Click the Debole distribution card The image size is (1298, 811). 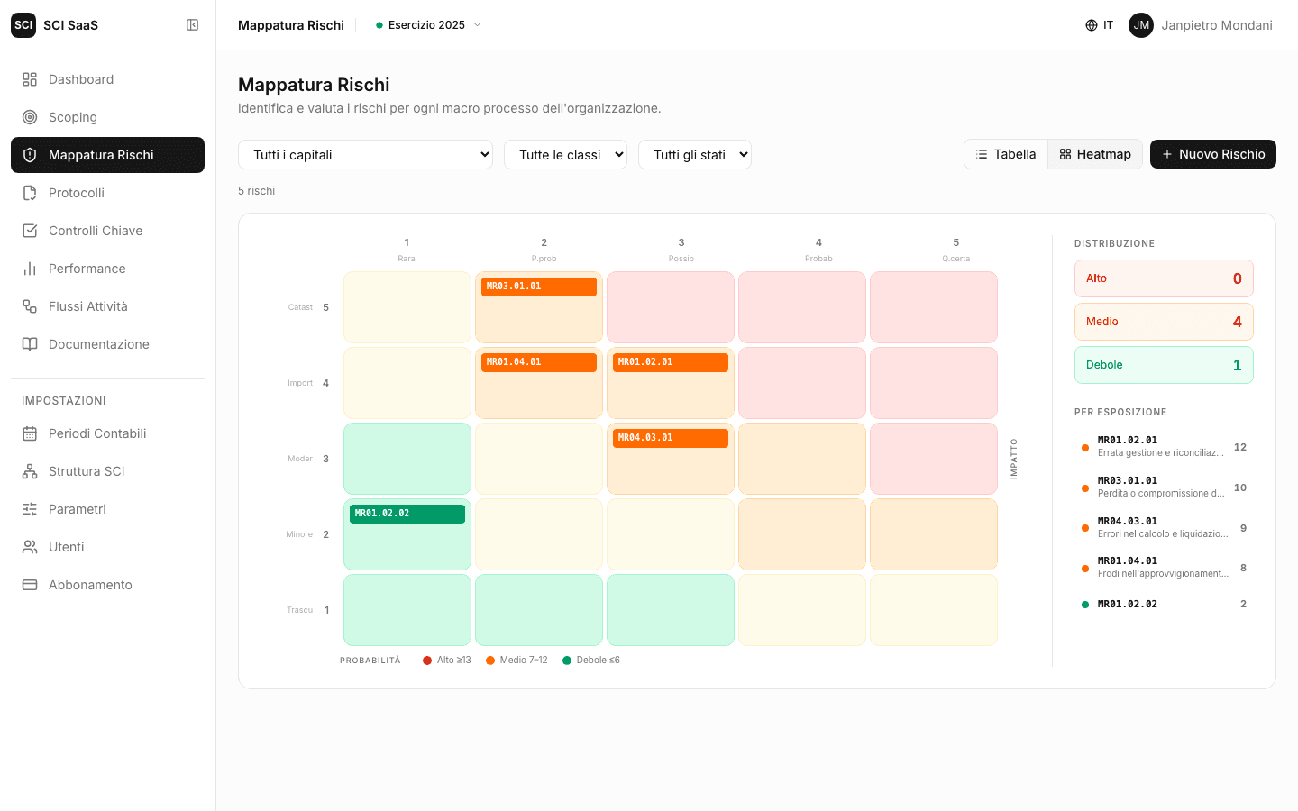(x=1164, y=365)
